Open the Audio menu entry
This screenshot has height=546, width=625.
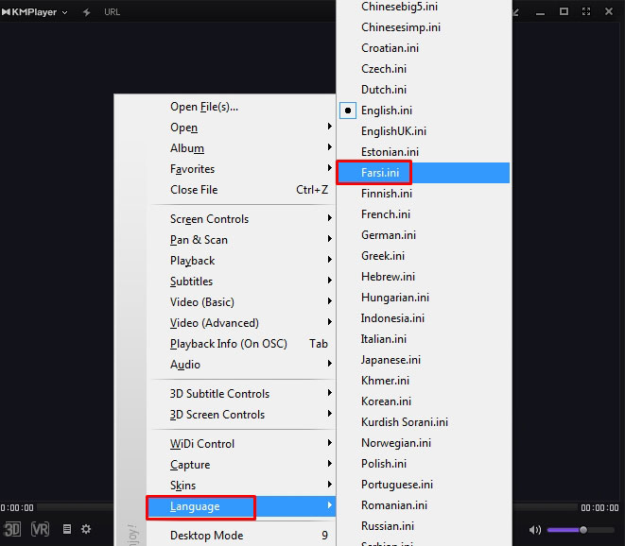(241, 364)
